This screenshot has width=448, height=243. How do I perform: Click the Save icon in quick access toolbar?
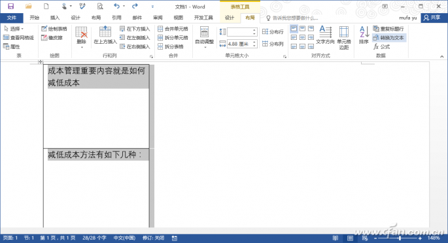coord(11,6)
